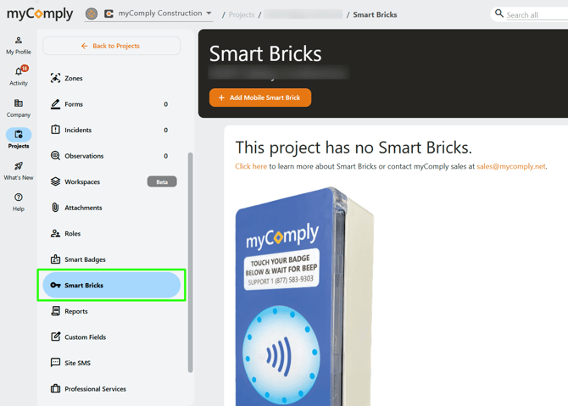The height and width of the screenshot is (406, 568).
Task: Click the Smart Bricks key icon
Action: click(x=55, y=285)
